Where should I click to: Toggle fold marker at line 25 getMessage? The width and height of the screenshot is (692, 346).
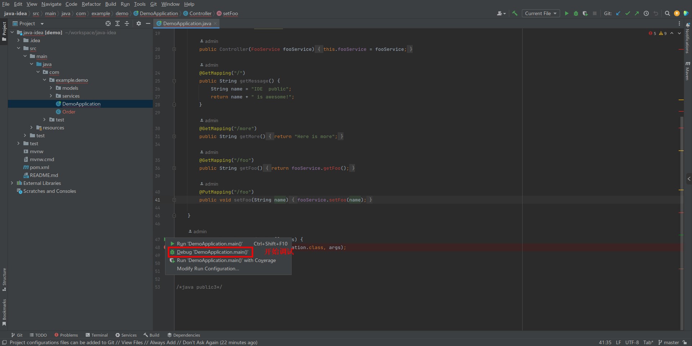tap(174, 81)
